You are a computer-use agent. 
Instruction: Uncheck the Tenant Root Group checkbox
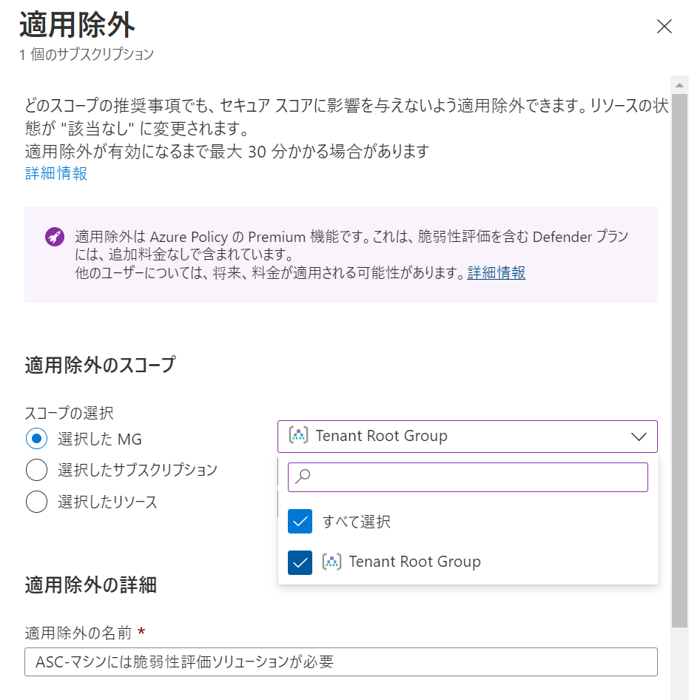[x=300, y=562]
